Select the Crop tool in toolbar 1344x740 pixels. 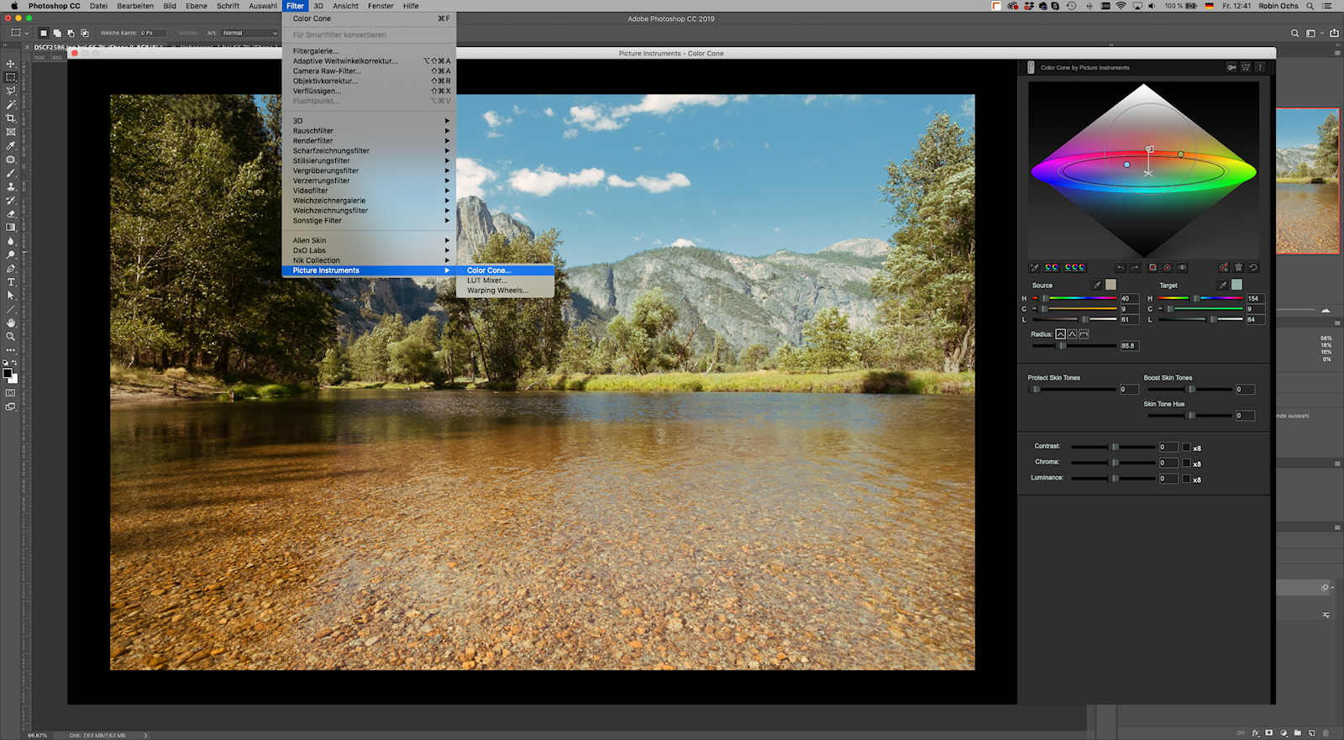click(11, 118)
